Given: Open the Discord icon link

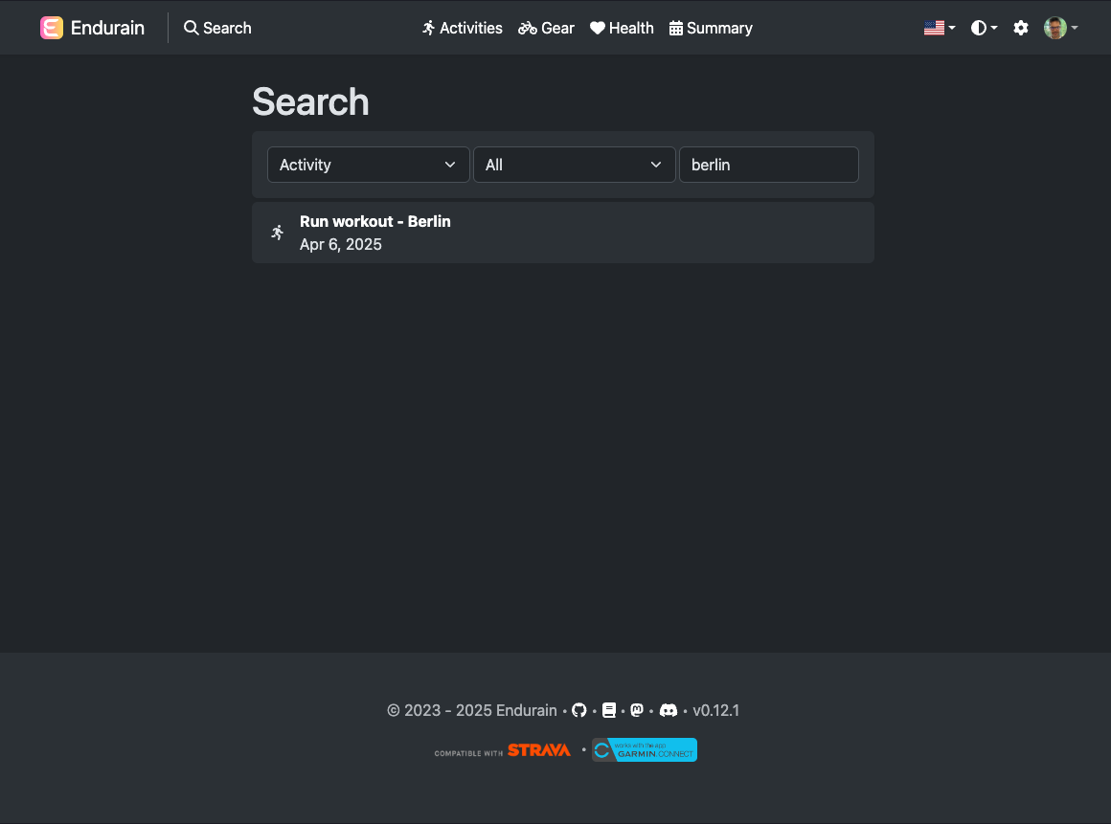Looking at the screenshot, I should [669, 710].
